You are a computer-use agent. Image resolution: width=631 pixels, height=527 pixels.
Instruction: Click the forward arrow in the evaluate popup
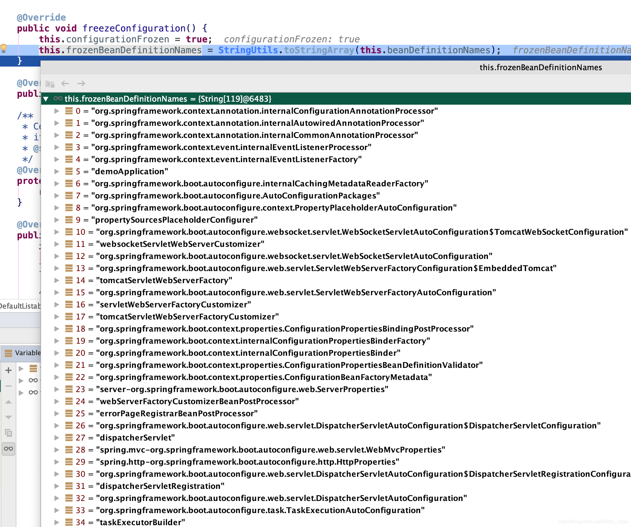(81, 83)
